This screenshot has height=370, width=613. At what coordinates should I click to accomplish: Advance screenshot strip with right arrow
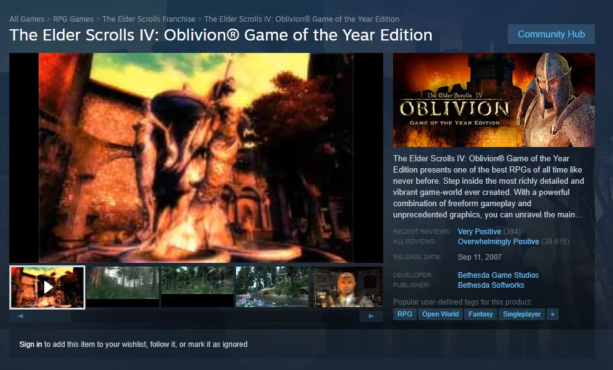371,316
